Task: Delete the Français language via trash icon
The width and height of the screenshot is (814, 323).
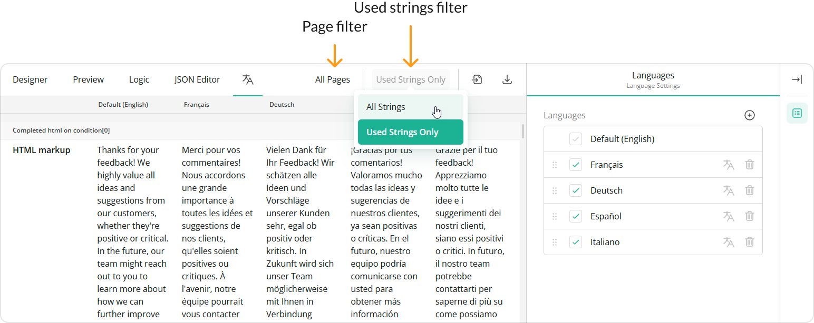Action: pos(750,165)
